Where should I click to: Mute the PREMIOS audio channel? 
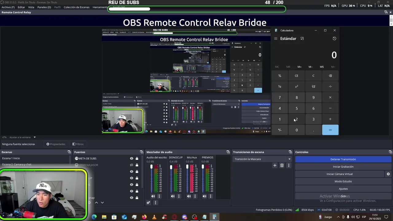(x=204, y=196)
